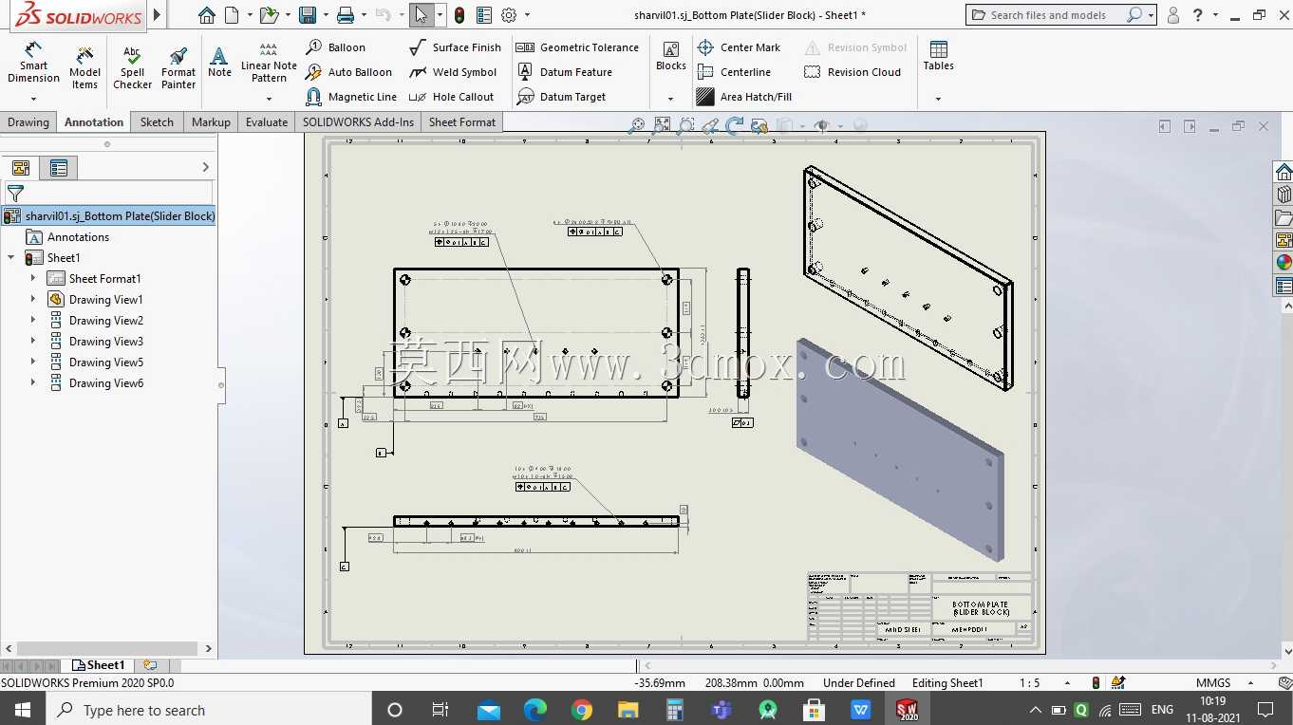Click the user login icon
The image size is (1293, 725).
click(1173, 15)
